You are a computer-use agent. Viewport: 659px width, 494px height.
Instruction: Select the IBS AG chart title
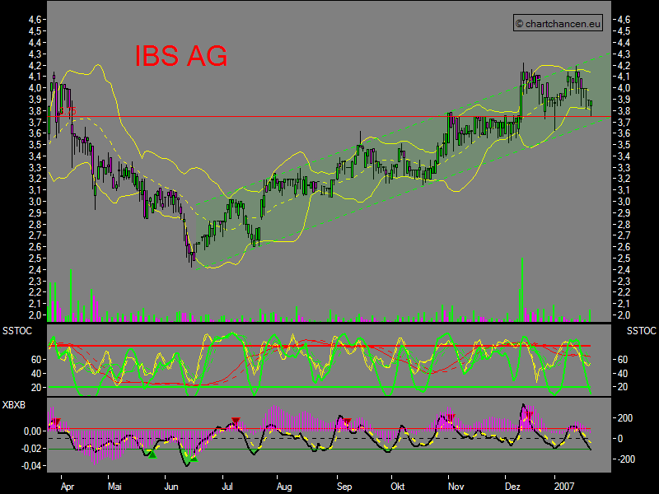[180, 58]
